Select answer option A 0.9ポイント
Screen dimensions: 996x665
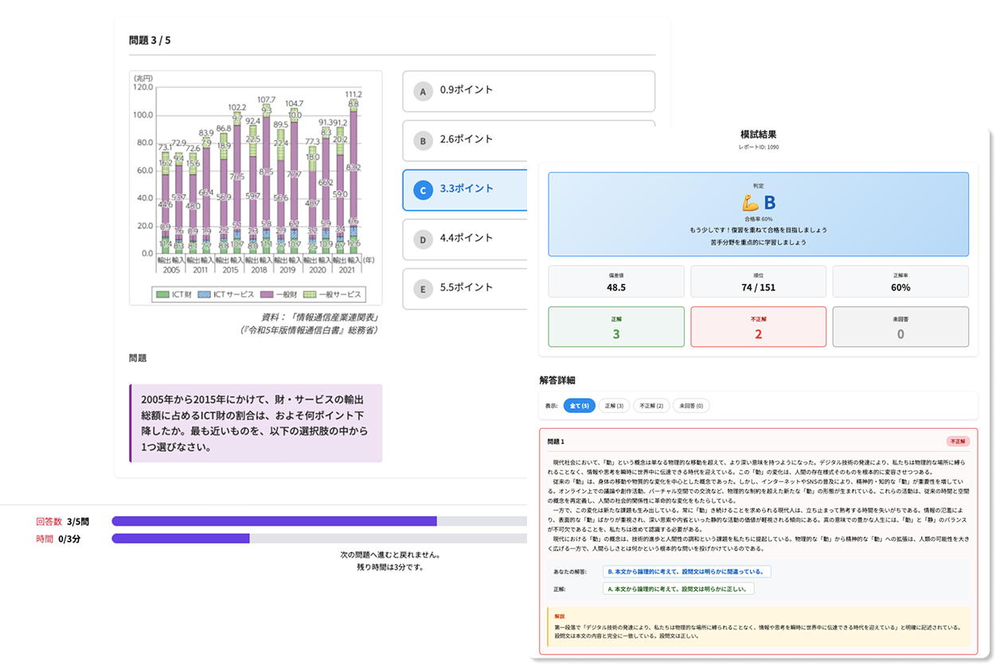pos(529,91)
